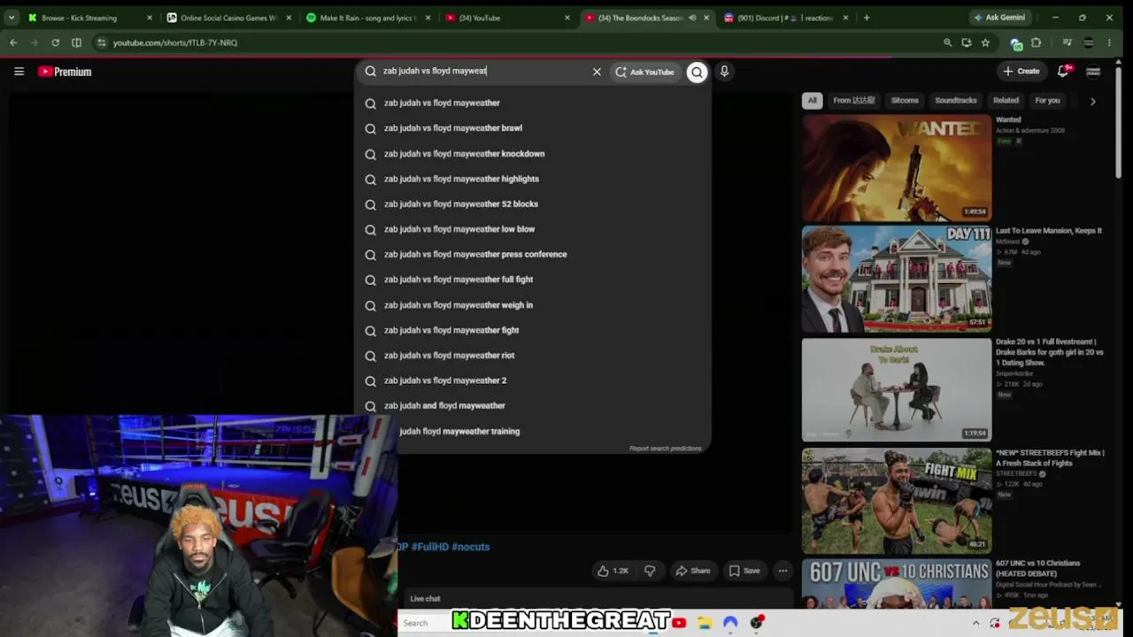Click the Ask Gemini button
Image resolution: width=1133 pixels, height=637 pixels.
coord(999,18)
